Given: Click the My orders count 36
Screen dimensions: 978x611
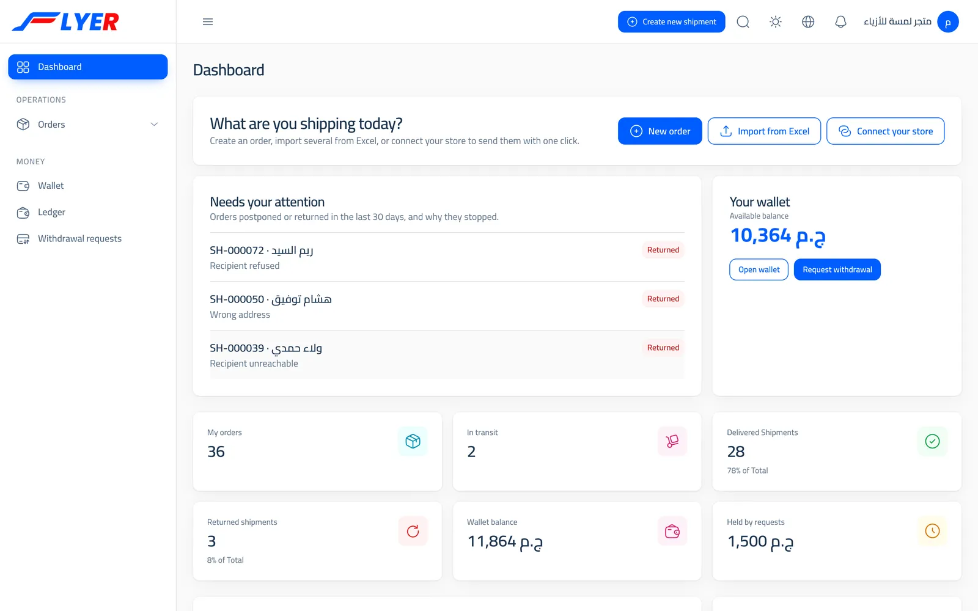Looking at the screenshot, I should pyautogui.click(x=216, y=452).
